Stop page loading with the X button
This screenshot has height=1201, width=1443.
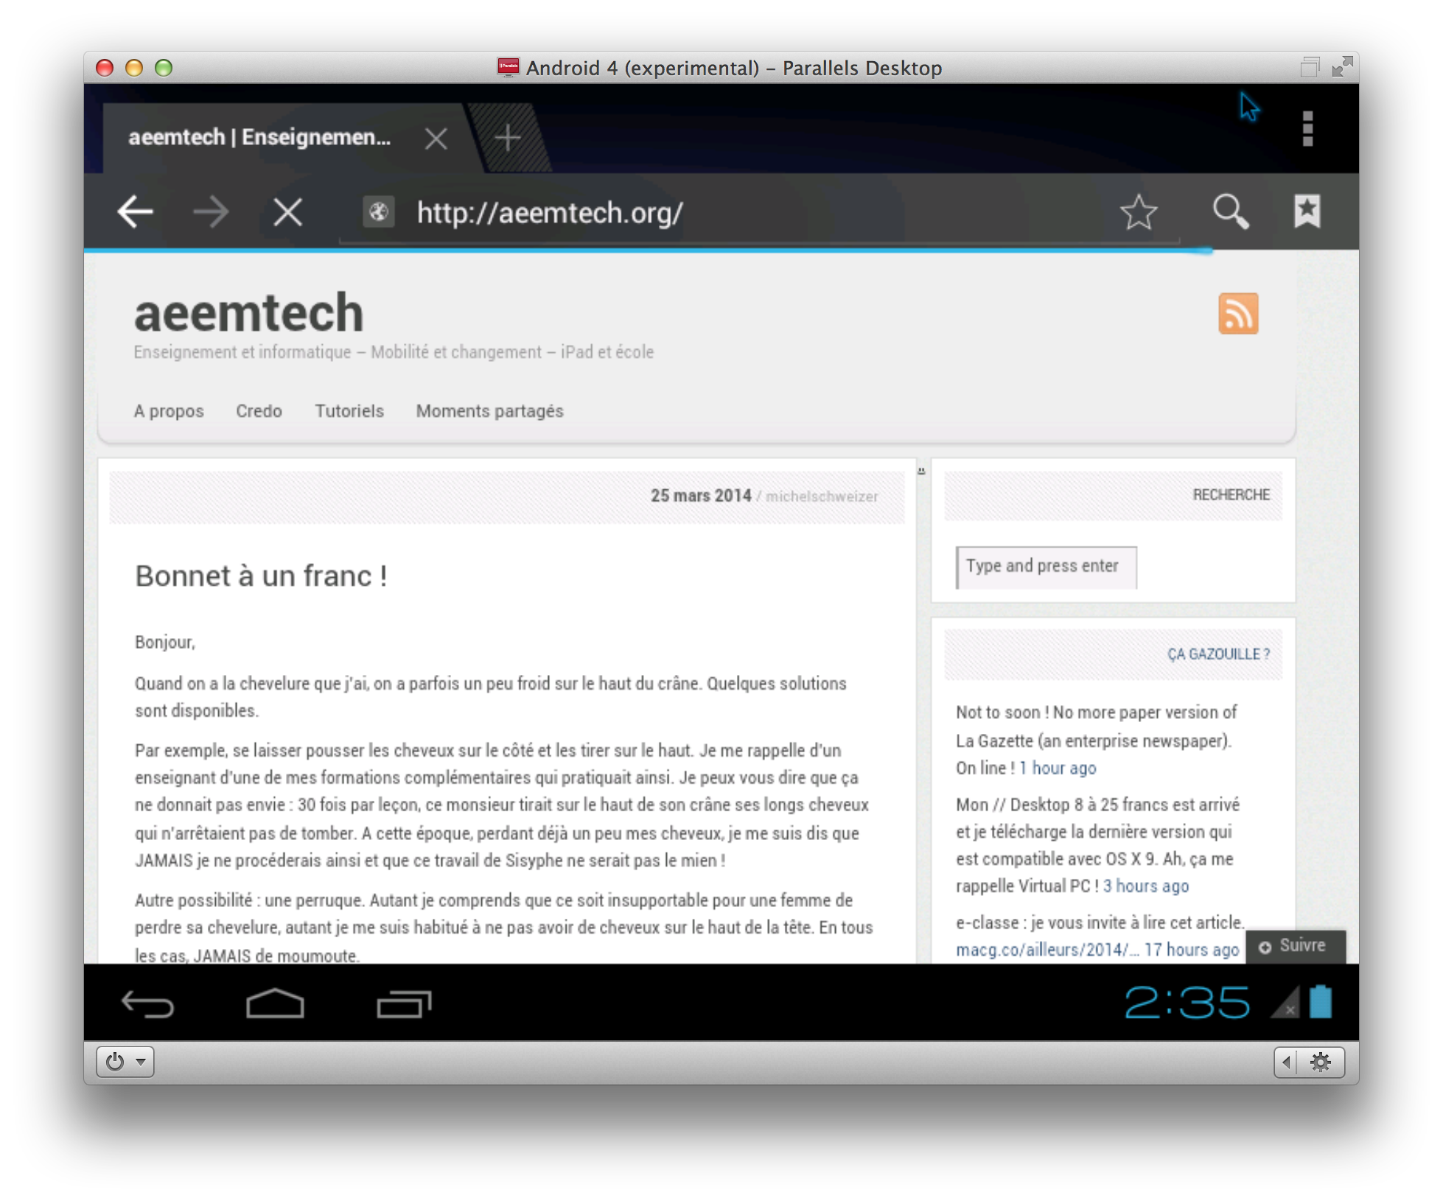pyautogui.click(x=287, y=213)
